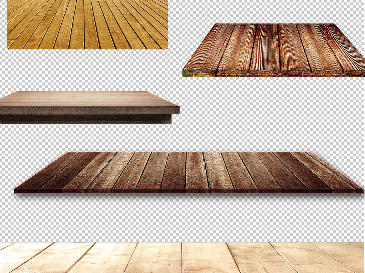This screenshot has width=365, height=273.
Task: Click the green moss spot on the reddish board
Action: click(185, 73)
